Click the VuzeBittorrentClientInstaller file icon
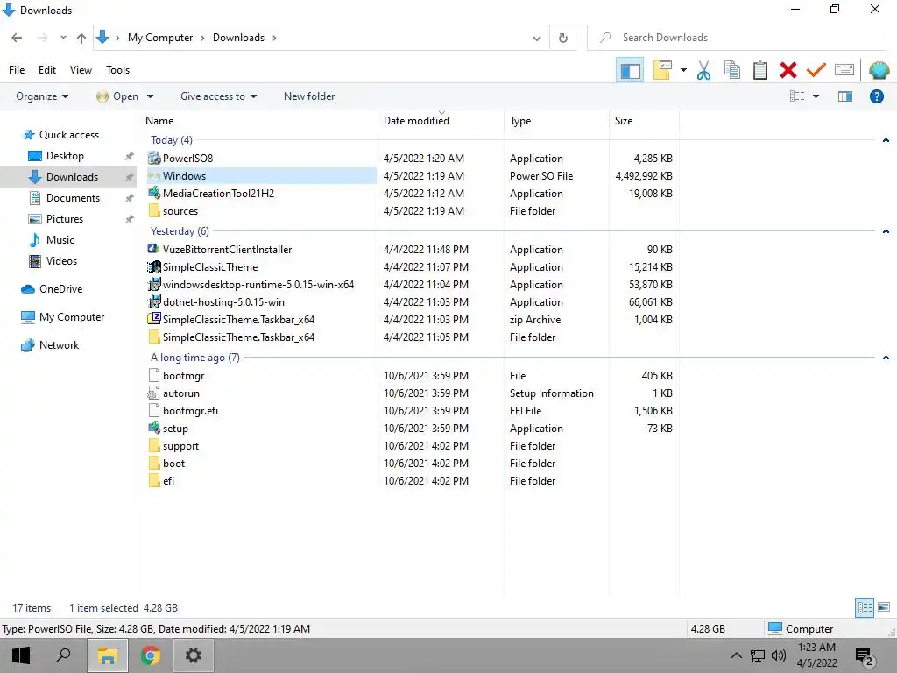Viewport: 897px width, 673px height. 153,249
